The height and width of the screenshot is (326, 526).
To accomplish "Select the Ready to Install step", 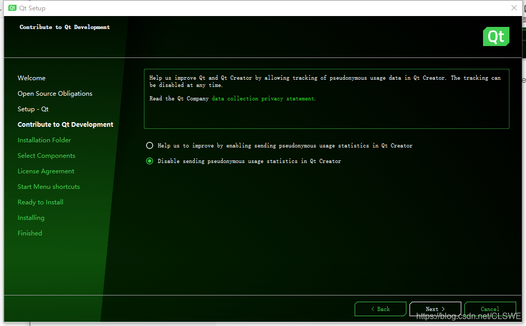I will point(40,202).
